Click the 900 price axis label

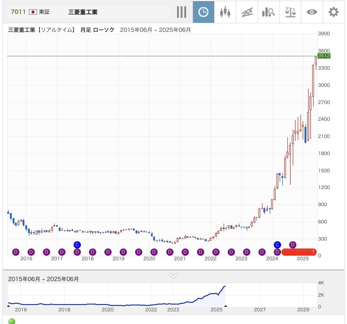tap(322, 205)
